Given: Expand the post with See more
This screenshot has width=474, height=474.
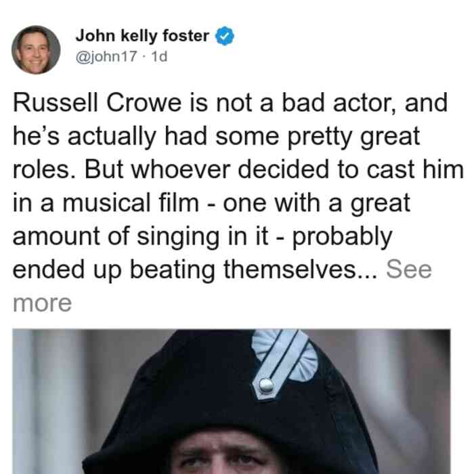Looking at the screenshot, I should [409, 269].
